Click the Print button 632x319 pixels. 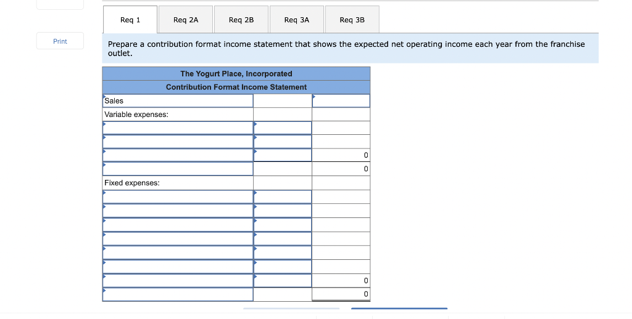point(60,41)
